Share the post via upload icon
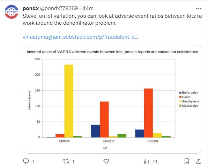Viewport: 208px width, 168px height. click(x=199, y=161)
